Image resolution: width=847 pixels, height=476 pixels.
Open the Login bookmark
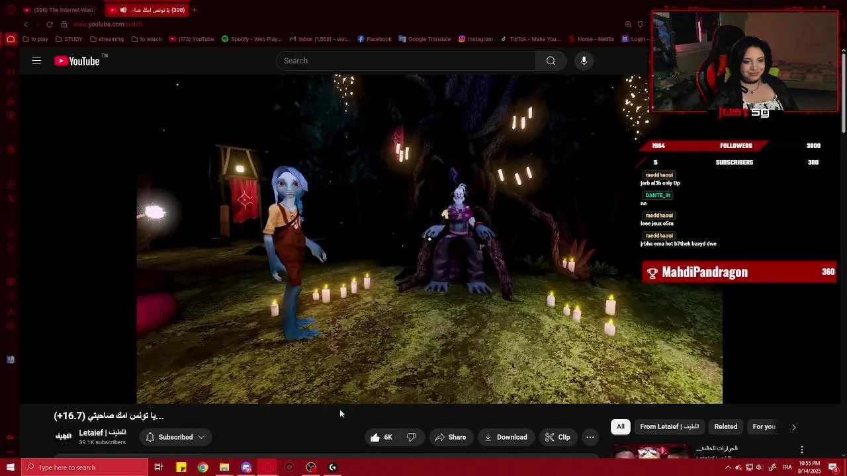tap(634, 39)
